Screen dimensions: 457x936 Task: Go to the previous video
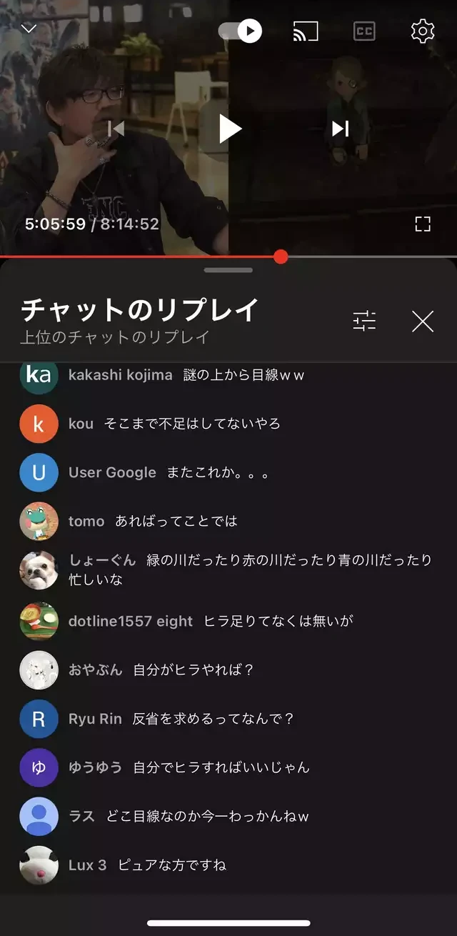pyautogui.click(x=116, y=129)
